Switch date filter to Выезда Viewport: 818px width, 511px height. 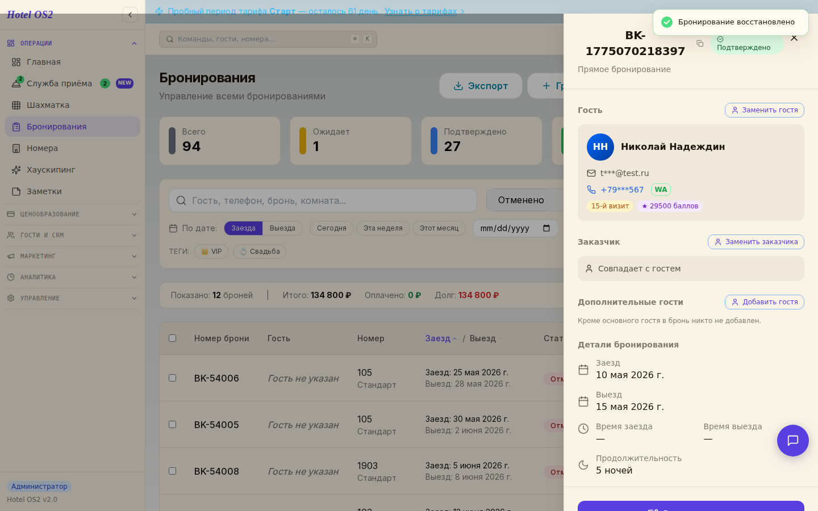282,228
